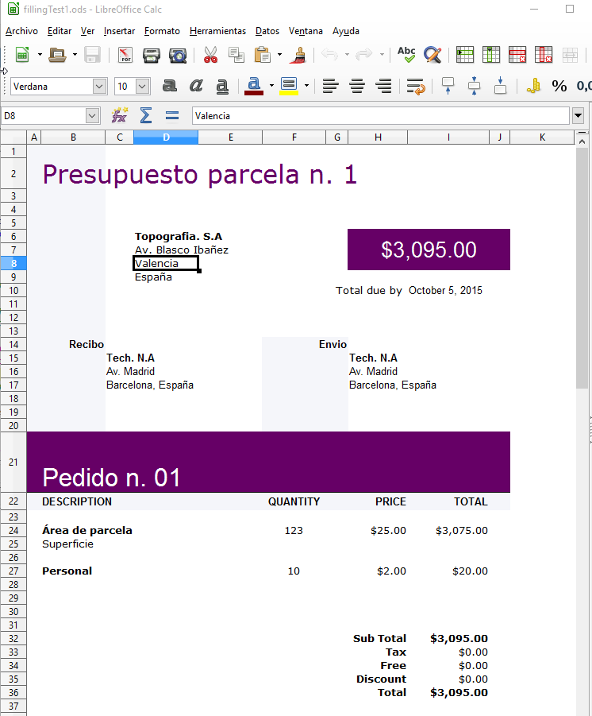592x716 pixels.
Task: Open the Formato menu
Action: pyautogui.click(x=162, y=31)
